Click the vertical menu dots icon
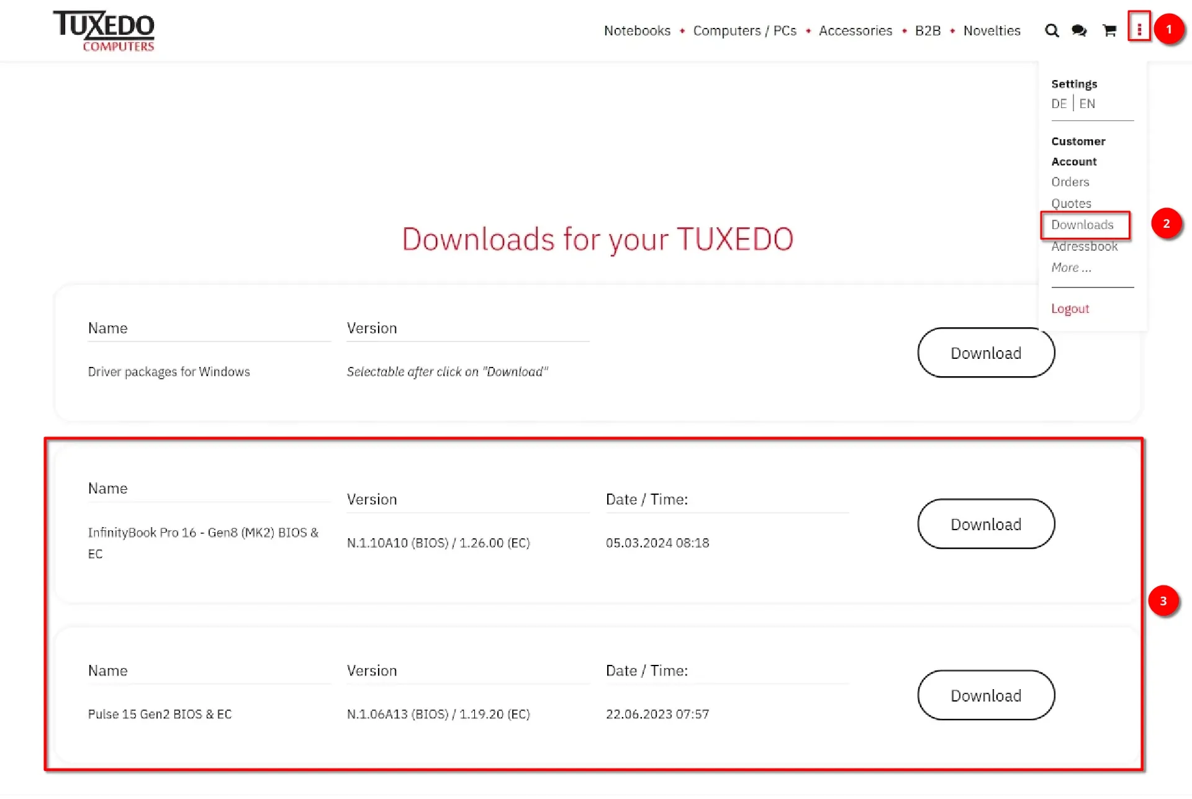The height and width of the screenshot is (799, 1192). [1139, 29]
